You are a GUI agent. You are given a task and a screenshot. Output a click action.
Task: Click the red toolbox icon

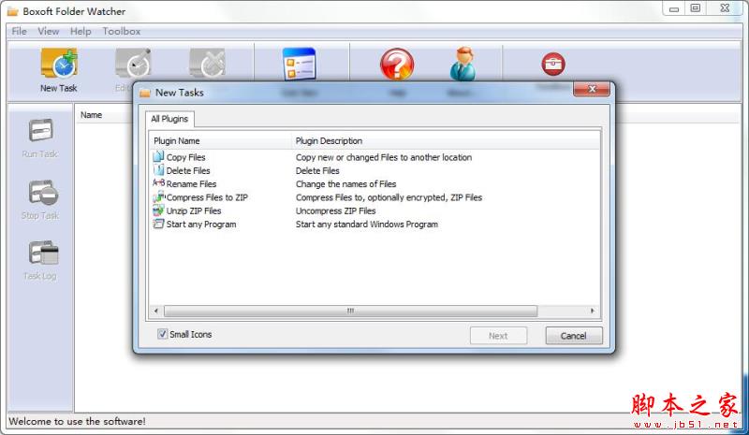click(x=553, y=64)
